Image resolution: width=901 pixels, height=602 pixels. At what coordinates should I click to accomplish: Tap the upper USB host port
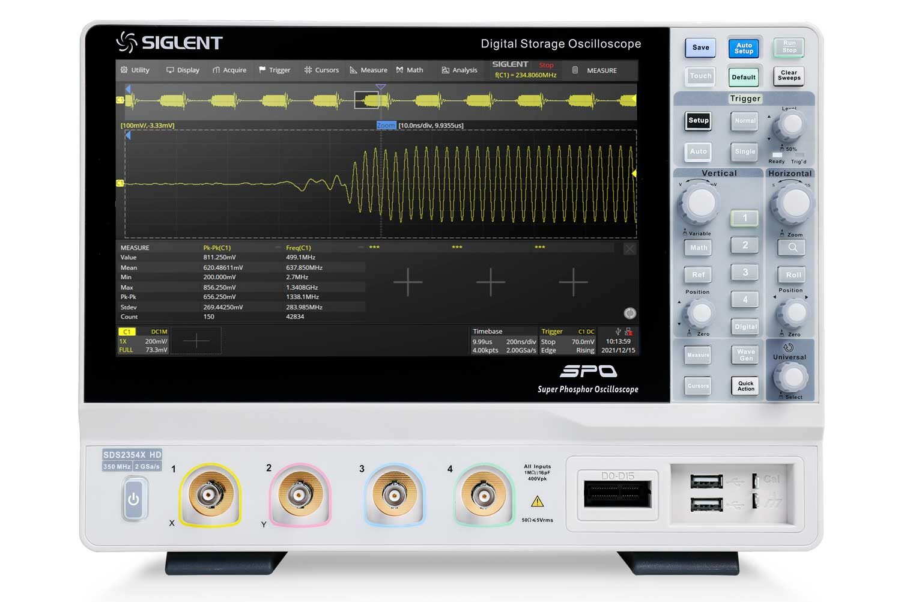(707, 481)
